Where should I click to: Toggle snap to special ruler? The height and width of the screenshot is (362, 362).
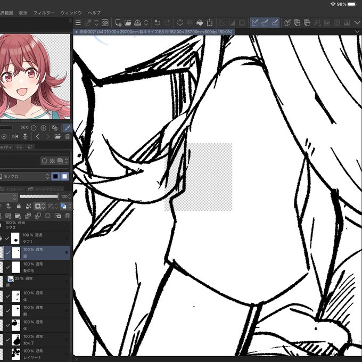click(265, 22)
